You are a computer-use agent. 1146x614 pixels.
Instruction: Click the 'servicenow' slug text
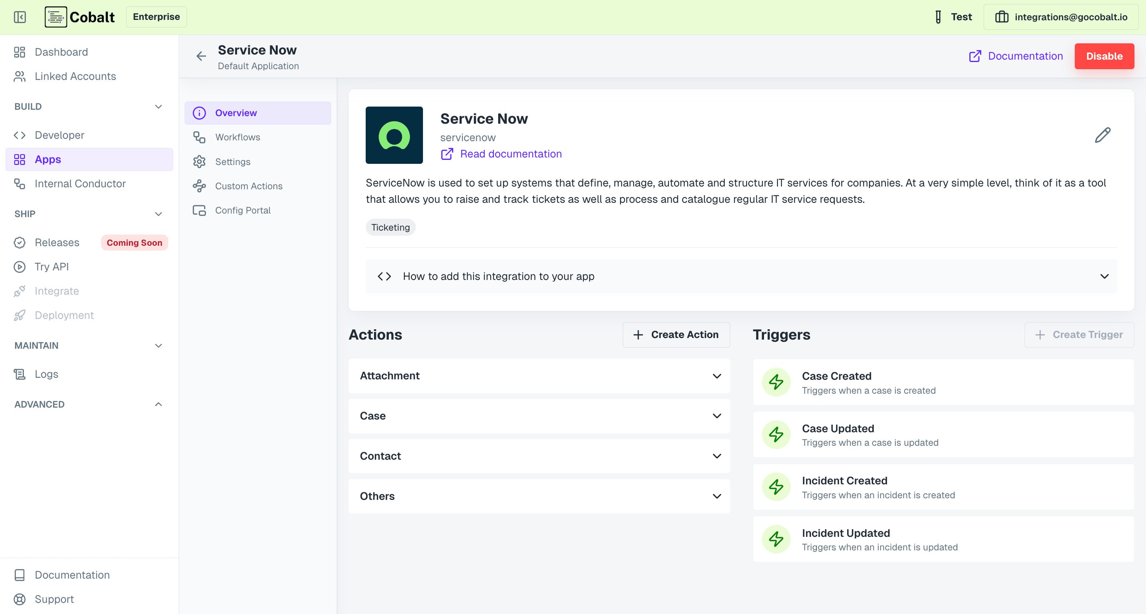click(x=468, y=138)
